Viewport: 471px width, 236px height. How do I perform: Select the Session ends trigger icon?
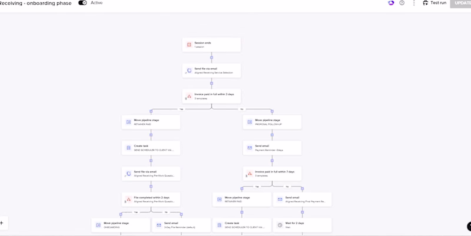pos(189,45)
